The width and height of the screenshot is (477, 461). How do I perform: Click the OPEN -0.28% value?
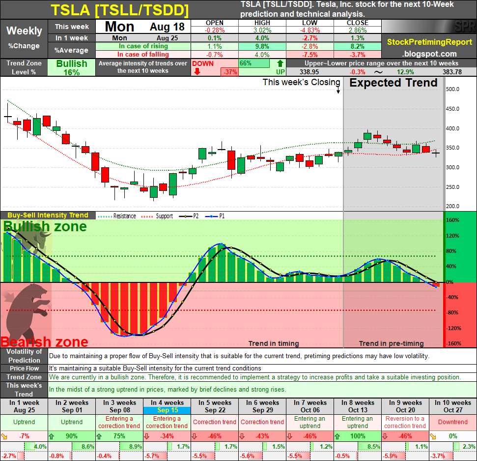tap(215, 30)
